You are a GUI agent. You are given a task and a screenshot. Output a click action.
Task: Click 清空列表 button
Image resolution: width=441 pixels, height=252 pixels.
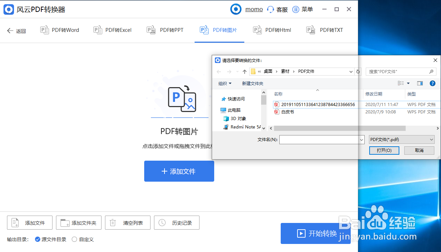pos(128,223)
